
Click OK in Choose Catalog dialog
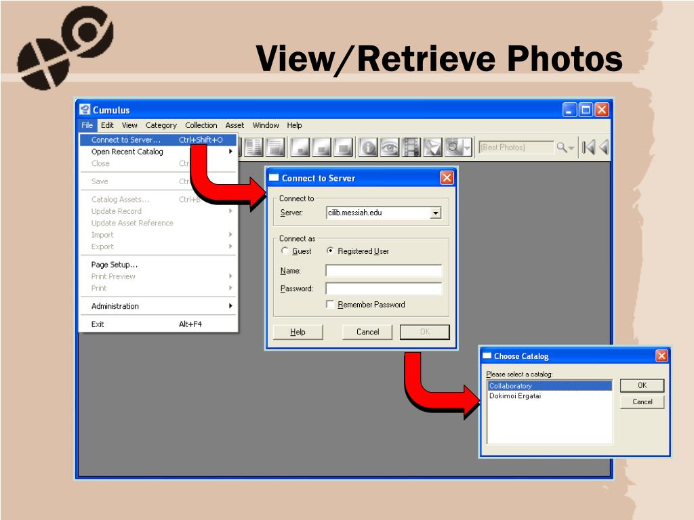(642, 385)
